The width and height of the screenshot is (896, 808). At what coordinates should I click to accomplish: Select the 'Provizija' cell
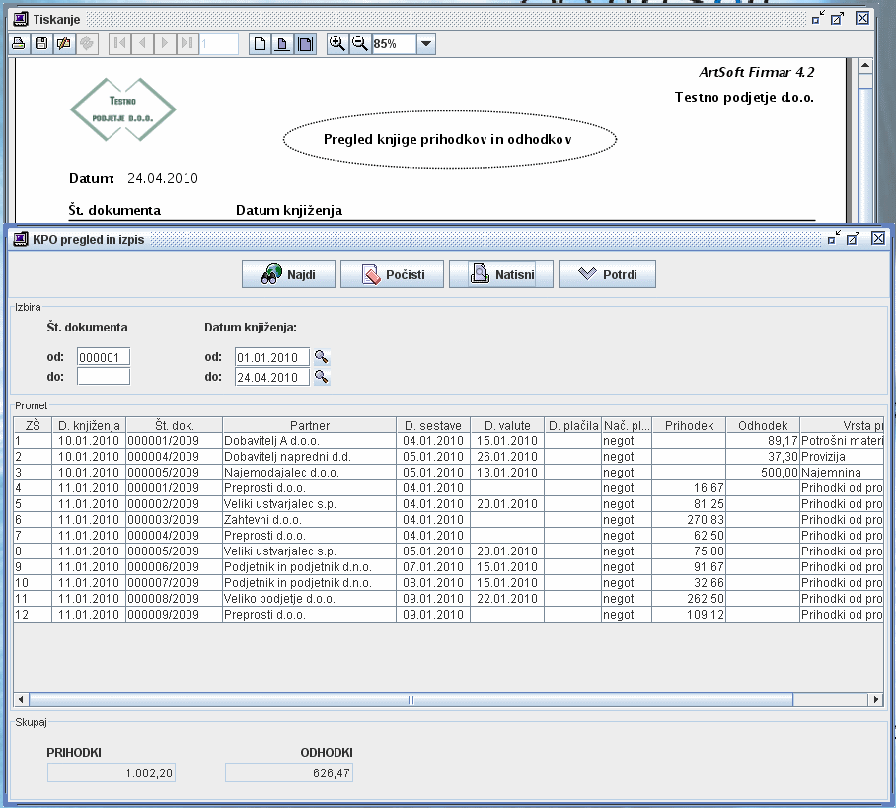tap(842, 457)
